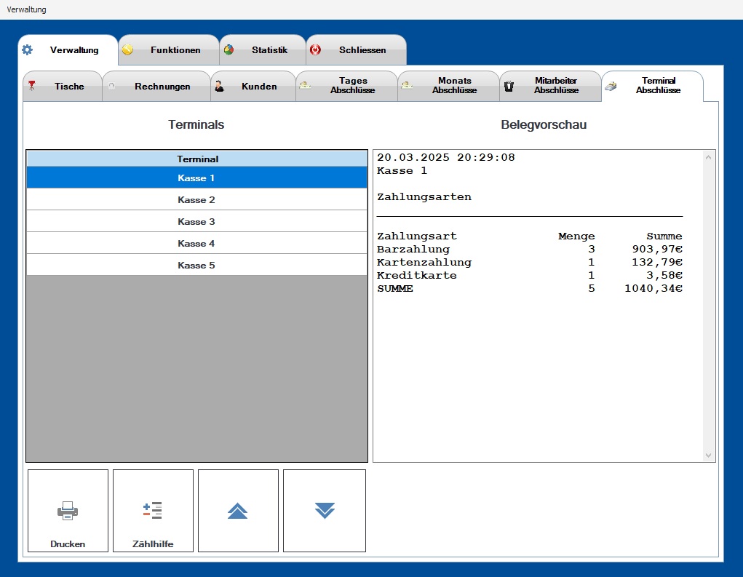Click the gear icon on Verwaltung tab
The image size is (743, 577).
click(x=27, y=50)
